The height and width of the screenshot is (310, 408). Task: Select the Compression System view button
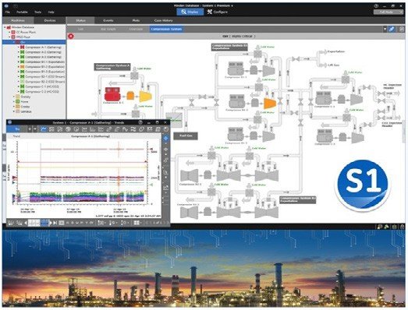pyautogui.click(x=166, y=29)
